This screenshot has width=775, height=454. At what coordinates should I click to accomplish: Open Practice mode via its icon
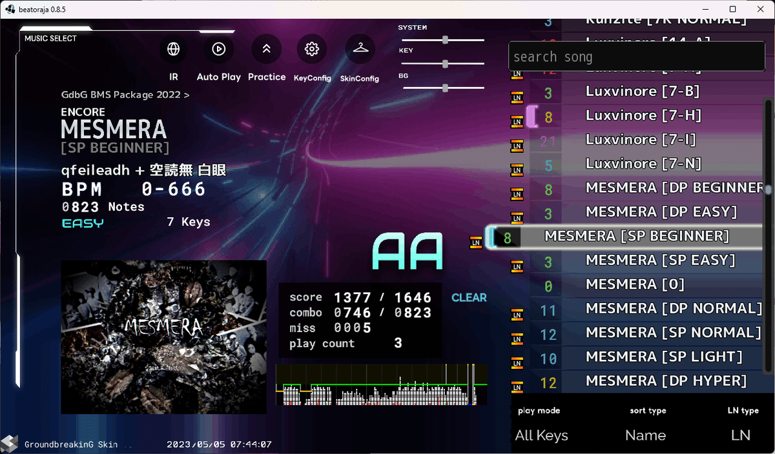click(267, 48)
